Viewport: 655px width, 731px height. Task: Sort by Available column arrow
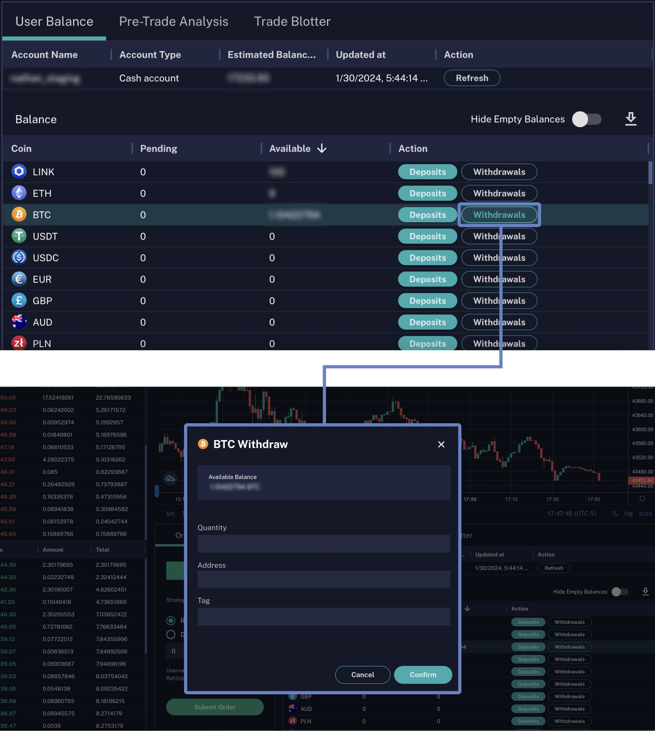[322, 148]
